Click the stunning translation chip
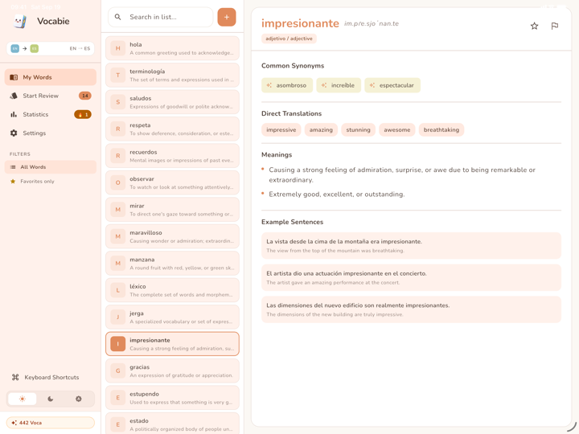This screenshot has height=434, width=579. tap(358, 130)
